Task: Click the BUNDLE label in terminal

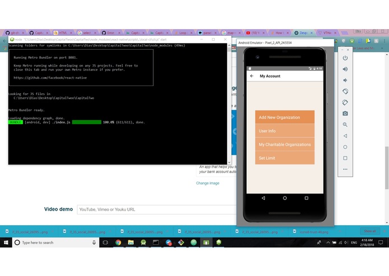Action: [15, 122]
